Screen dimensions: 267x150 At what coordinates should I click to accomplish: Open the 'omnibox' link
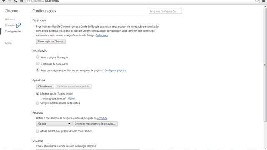coord(102,118)
